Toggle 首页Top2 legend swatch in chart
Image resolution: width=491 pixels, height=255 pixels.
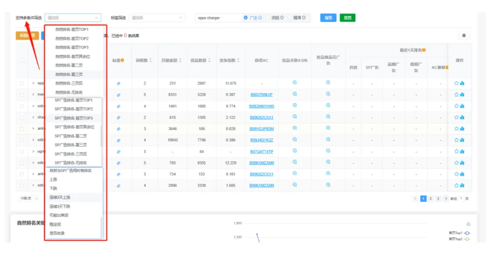coord(467,239)
